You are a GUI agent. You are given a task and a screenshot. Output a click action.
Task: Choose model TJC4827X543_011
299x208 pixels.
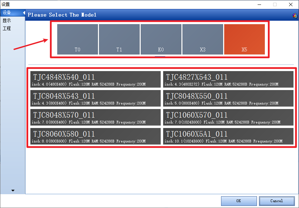(x=228, y=79)
